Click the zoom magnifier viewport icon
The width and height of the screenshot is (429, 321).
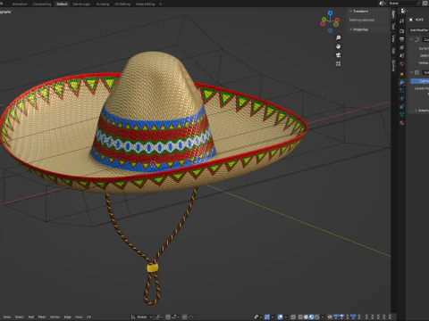[338, 37]
